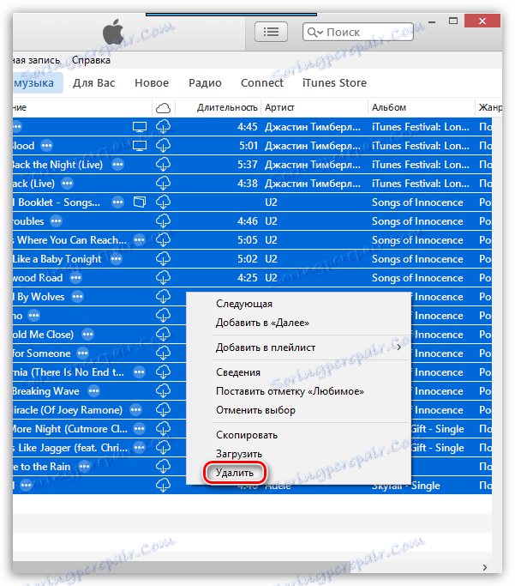Open more options for By Wolves
Viewport: 515px width, 586px height.
pyautogui.click(x=78, y=297)
